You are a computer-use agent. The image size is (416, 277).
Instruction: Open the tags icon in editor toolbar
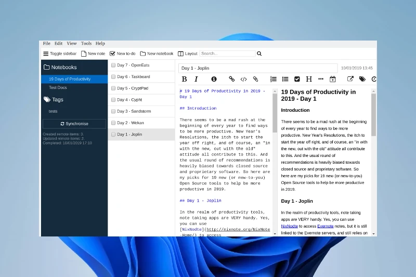point(362,79)
